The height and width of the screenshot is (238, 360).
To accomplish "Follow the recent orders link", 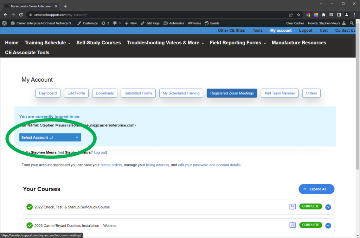I will [x=111, y=165].
